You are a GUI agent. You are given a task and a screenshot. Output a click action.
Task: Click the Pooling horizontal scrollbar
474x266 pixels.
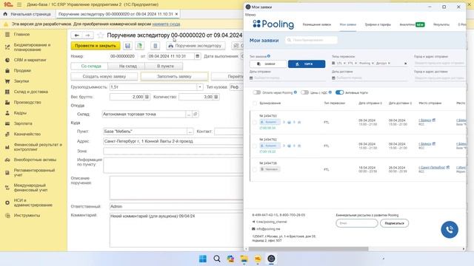pyautogui.click(x=308, y=249)
